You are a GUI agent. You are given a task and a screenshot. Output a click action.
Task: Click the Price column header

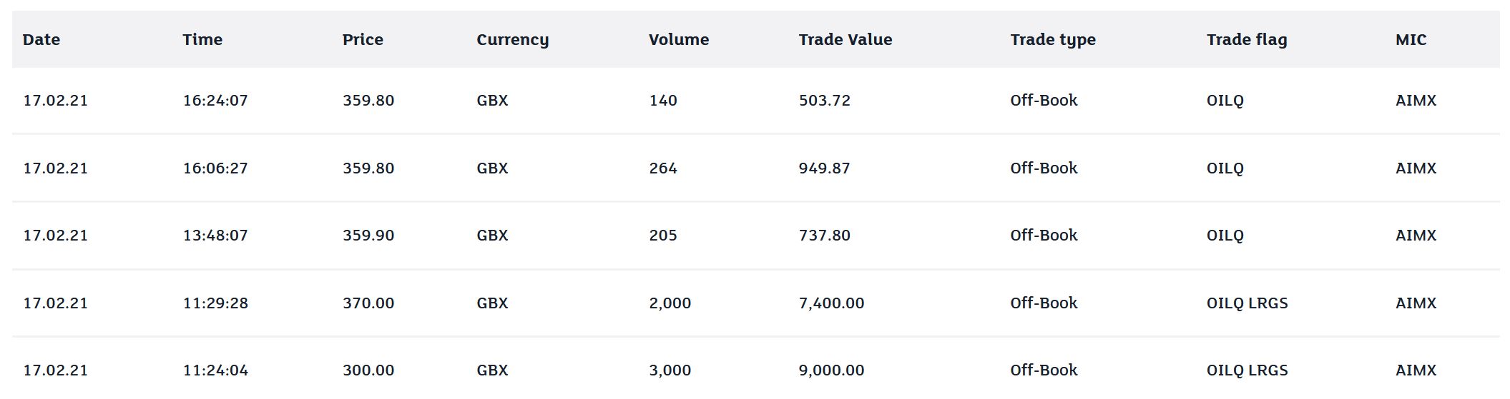pyautogui.click(x=363, y=40)
